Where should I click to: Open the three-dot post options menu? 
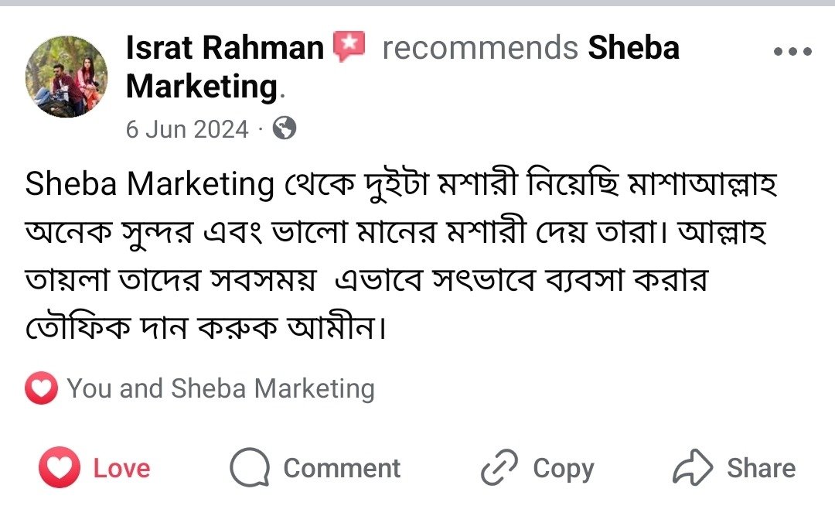point(792,52)
